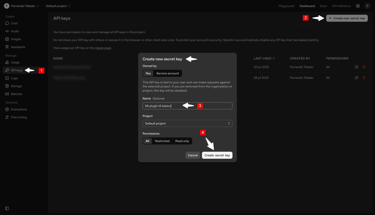The image size is (375, 215).
Task: Open Chat from the sidebar
Action: (x=14, y=23)
